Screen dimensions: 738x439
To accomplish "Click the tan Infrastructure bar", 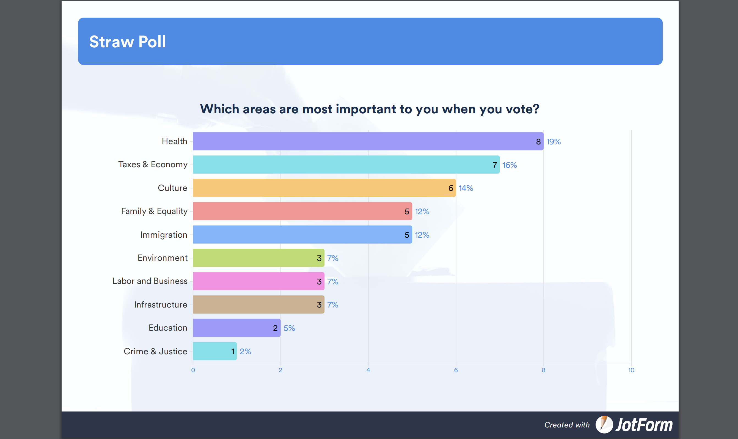I will [x=258, y=304].
